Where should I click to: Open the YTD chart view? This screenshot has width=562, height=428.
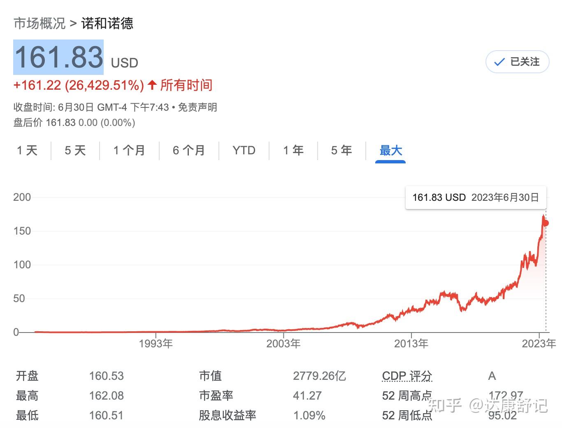(244, 151)
